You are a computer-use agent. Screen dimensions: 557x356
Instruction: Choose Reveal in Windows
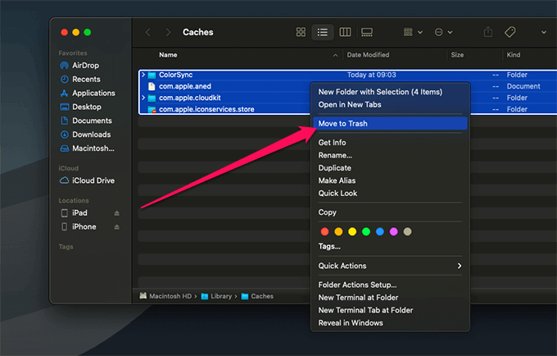point(390,323)
